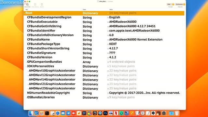Viewport: 208px width, 117px height.
Task: Click the New Sibling toolbar icon
Action: [x=35, y=5]
